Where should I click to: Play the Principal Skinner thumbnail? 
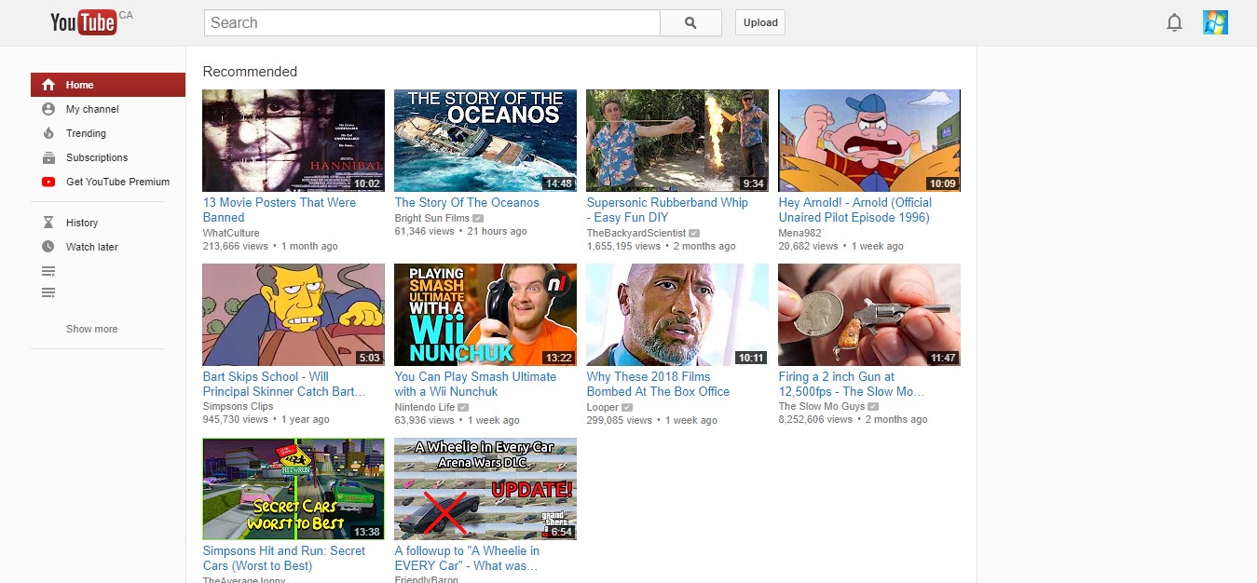pyautogui.click(x=294, y=315)
